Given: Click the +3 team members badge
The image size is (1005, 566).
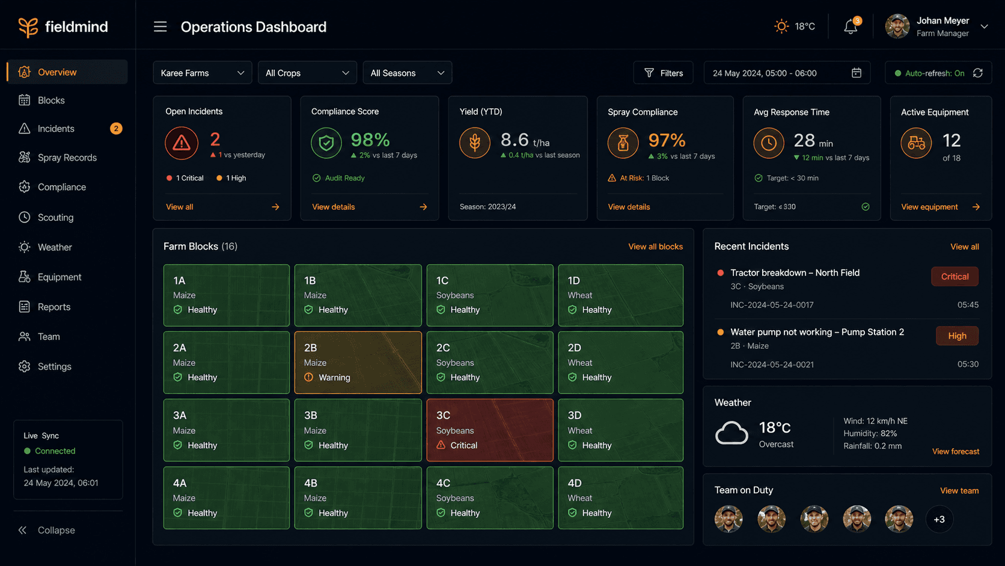Looking at the screenshot, I should tap(939, 519).
